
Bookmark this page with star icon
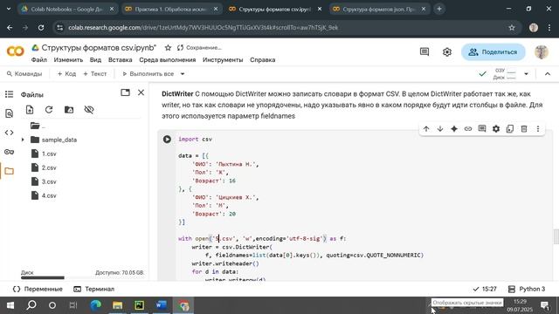point(512,27)
